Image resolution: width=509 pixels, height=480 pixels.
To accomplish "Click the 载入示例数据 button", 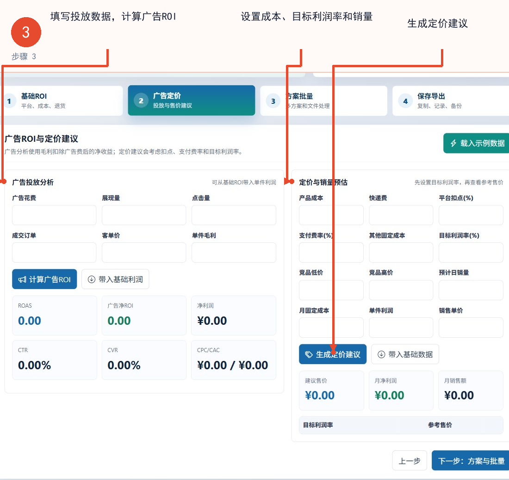I will click(x=476, y=143).
